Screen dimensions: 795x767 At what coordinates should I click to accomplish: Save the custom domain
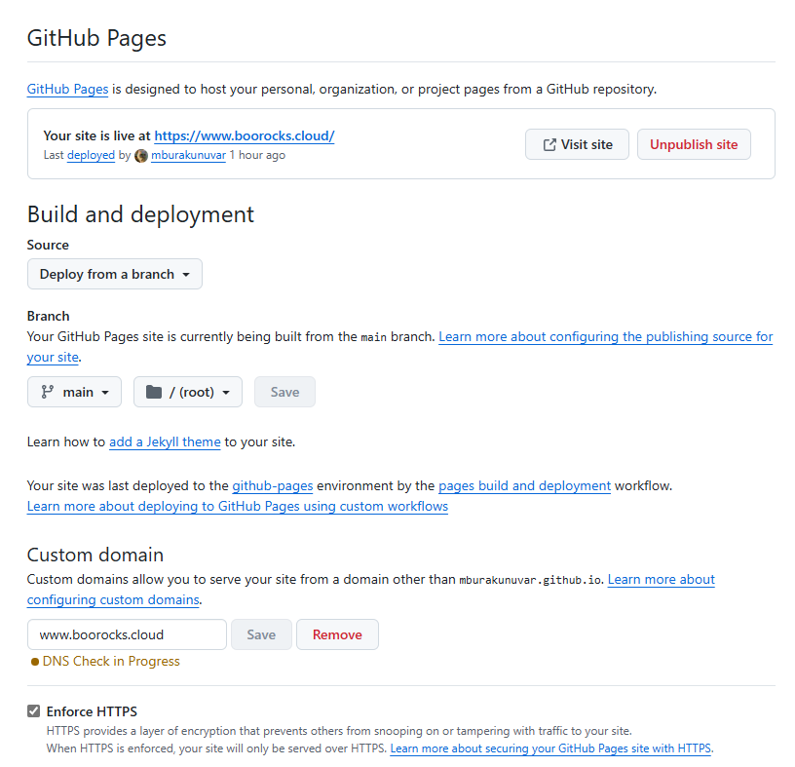tap(261, 634)
